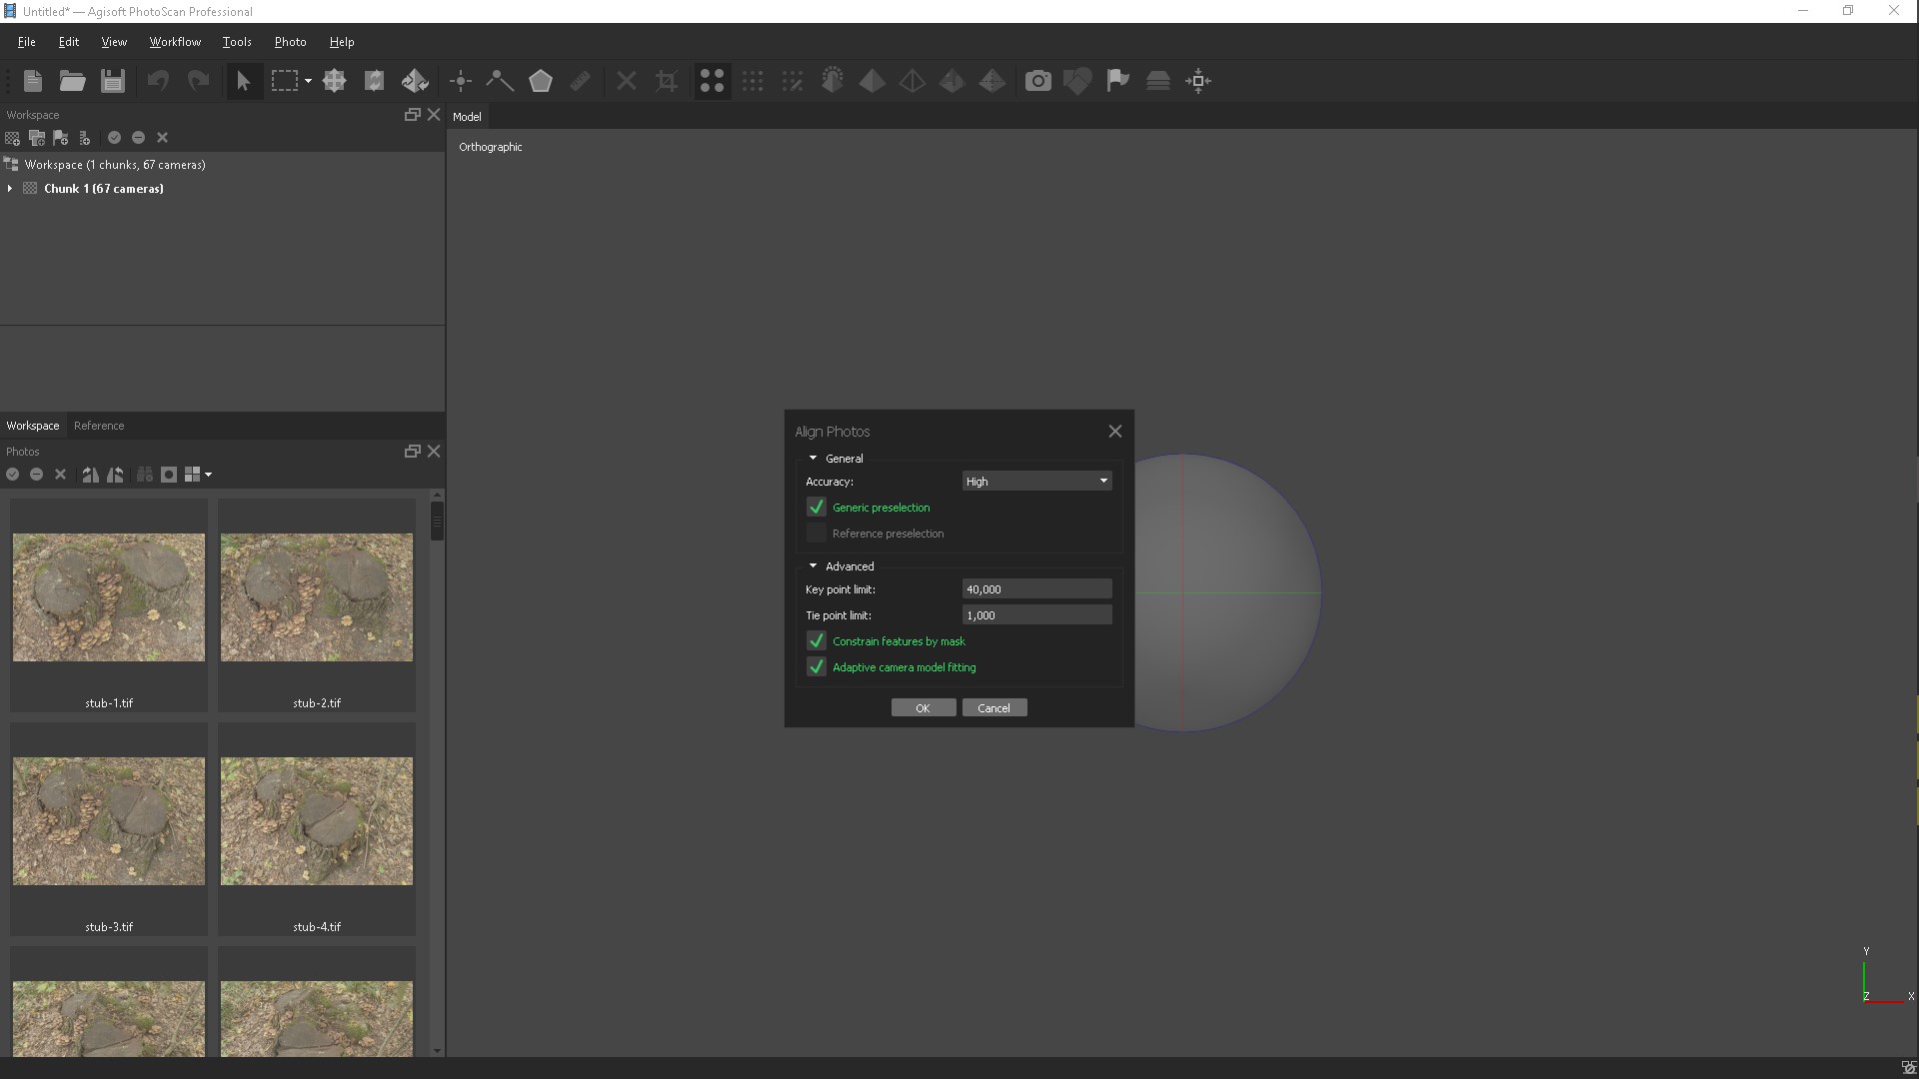Viewport: 1919px width, 1079px height.
Task: Click the Open project folder icon
Action: 72,81
